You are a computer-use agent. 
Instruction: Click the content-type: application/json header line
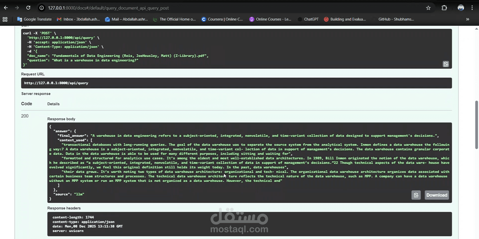pos(84,222)
